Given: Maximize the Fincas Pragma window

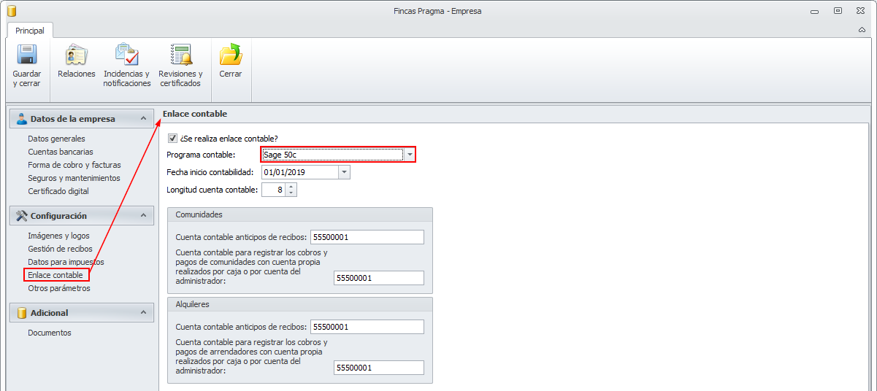Looking at the screenshot, I should pyautogui.click(x=838, y=11).
